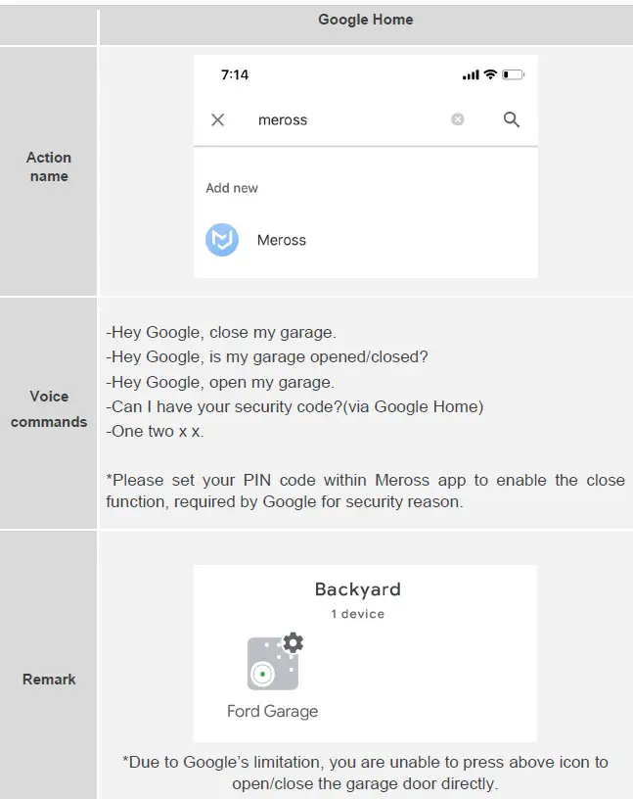Choose the Meross result under Add new

(282, 240)
